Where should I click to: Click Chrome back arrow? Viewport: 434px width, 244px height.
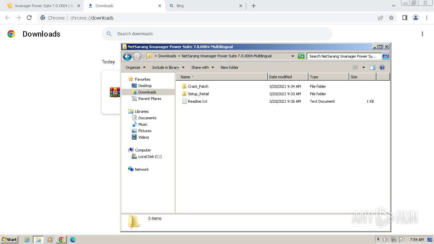tap(7, 18)
